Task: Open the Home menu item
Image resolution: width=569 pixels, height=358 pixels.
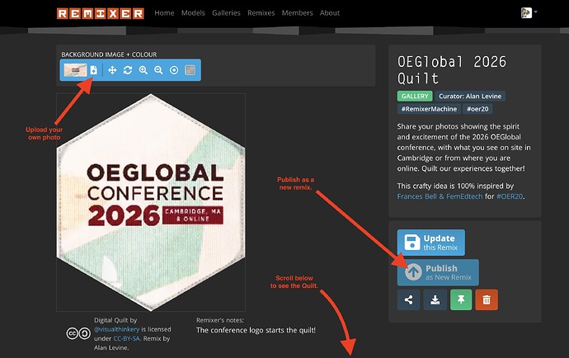Action: [164, 13]
